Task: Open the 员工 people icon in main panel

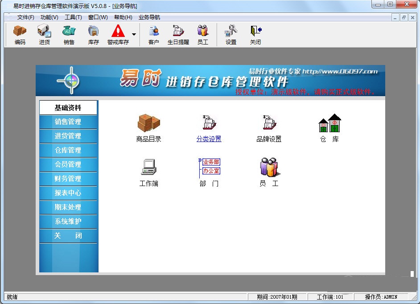Action: (269, 167)
